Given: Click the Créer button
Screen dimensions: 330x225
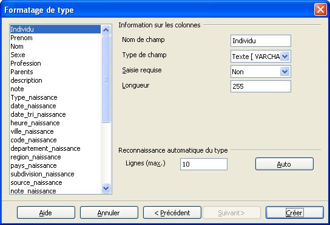Looking at the screenshot, I should tap(295, 213).
